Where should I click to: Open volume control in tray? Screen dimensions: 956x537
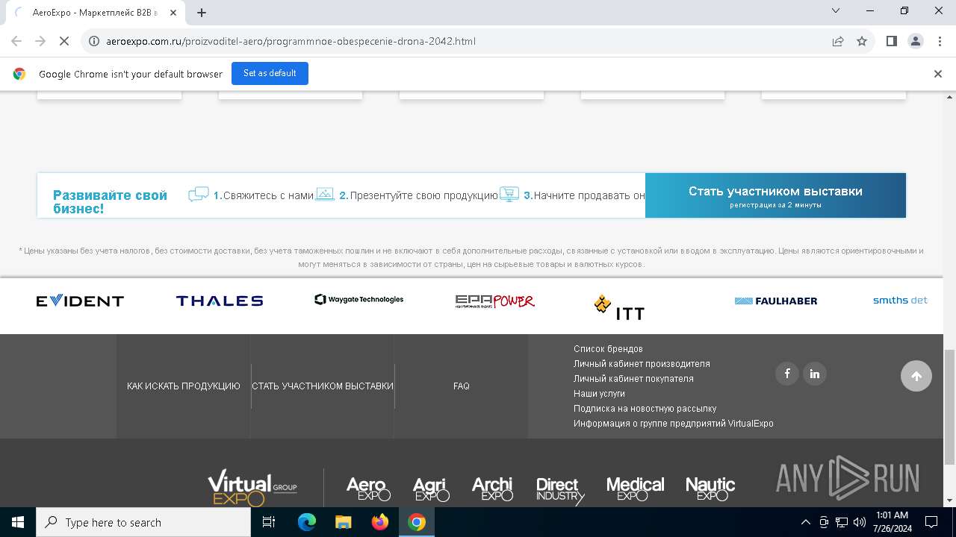pos(860,522)
